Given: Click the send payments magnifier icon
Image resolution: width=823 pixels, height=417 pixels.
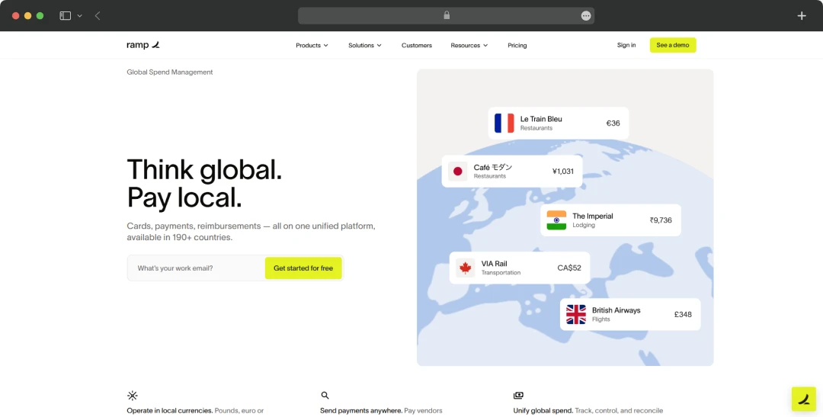Looking at the screenshot, I should [x=325, y=396].
